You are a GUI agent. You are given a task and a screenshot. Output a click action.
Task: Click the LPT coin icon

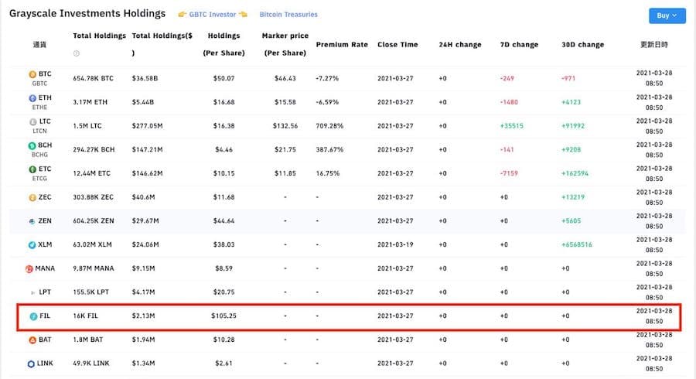(x=32, y=292)
